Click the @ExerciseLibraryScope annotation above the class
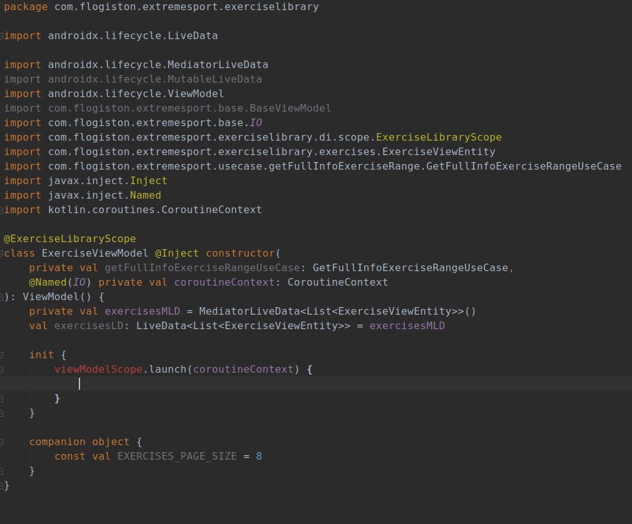 click(70, 239)
